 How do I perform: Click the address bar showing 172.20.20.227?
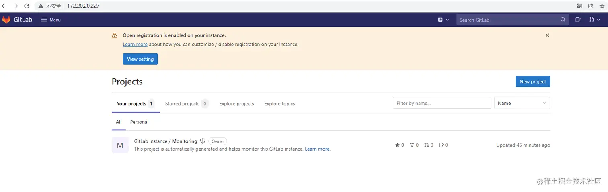83,6
